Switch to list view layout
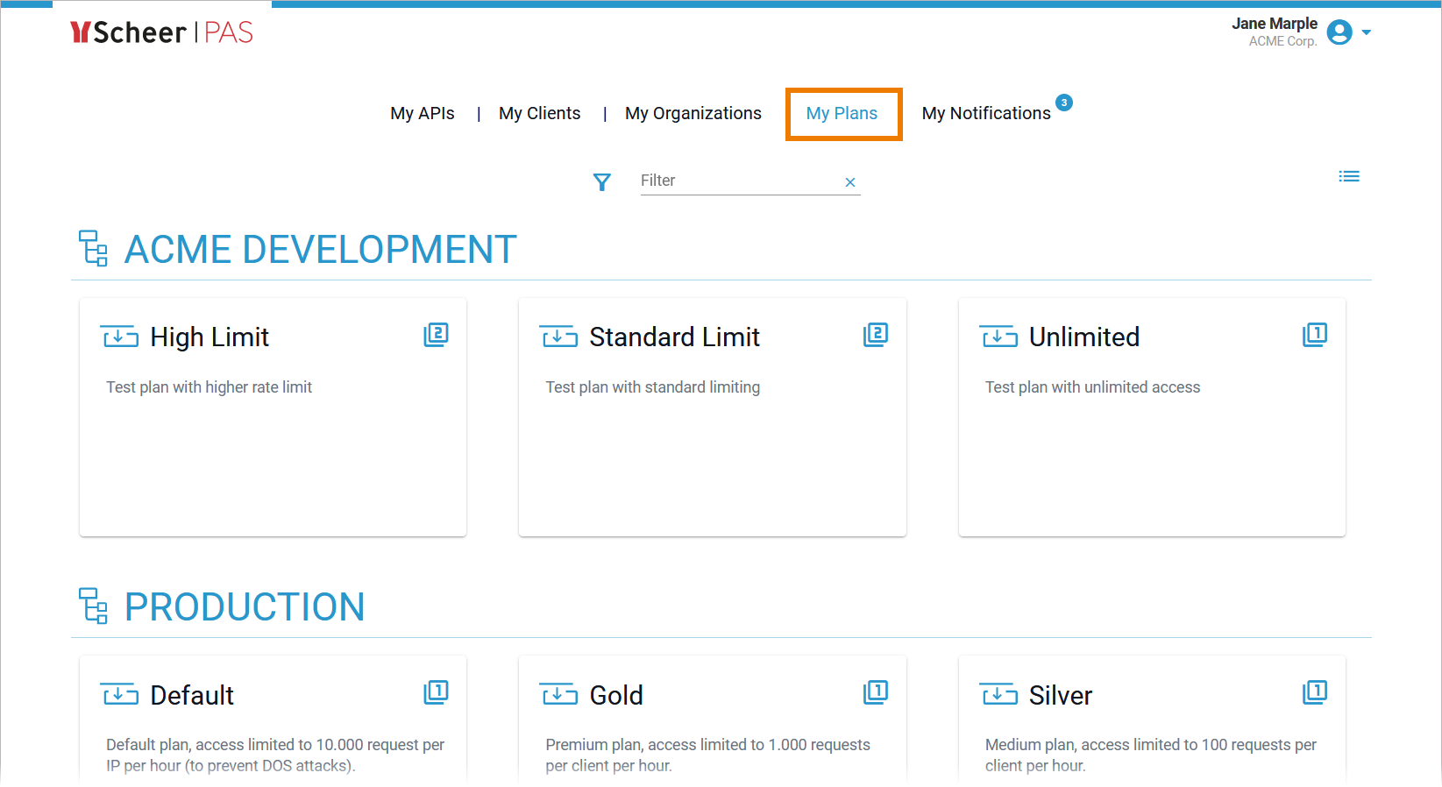The image size is (1442, 787). click(x=1348, y=176)
